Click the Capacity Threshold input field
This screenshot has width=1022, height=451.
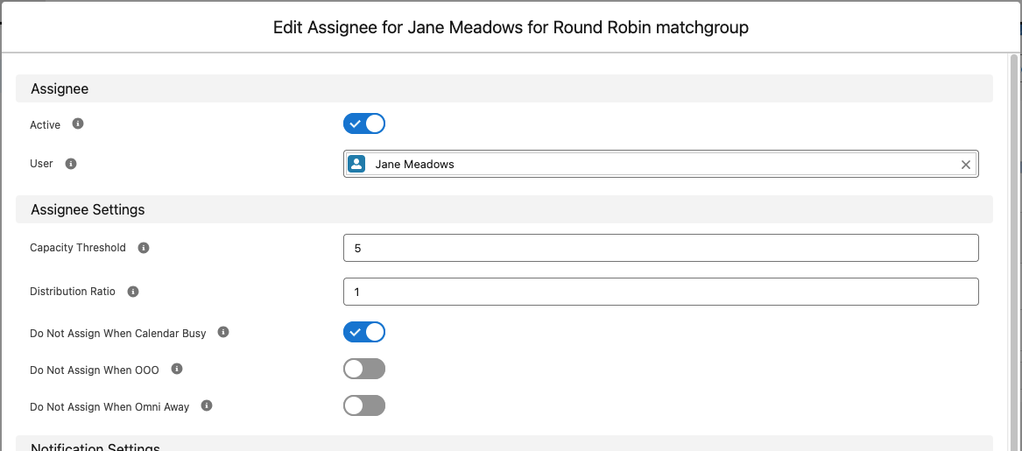(661, 248)
